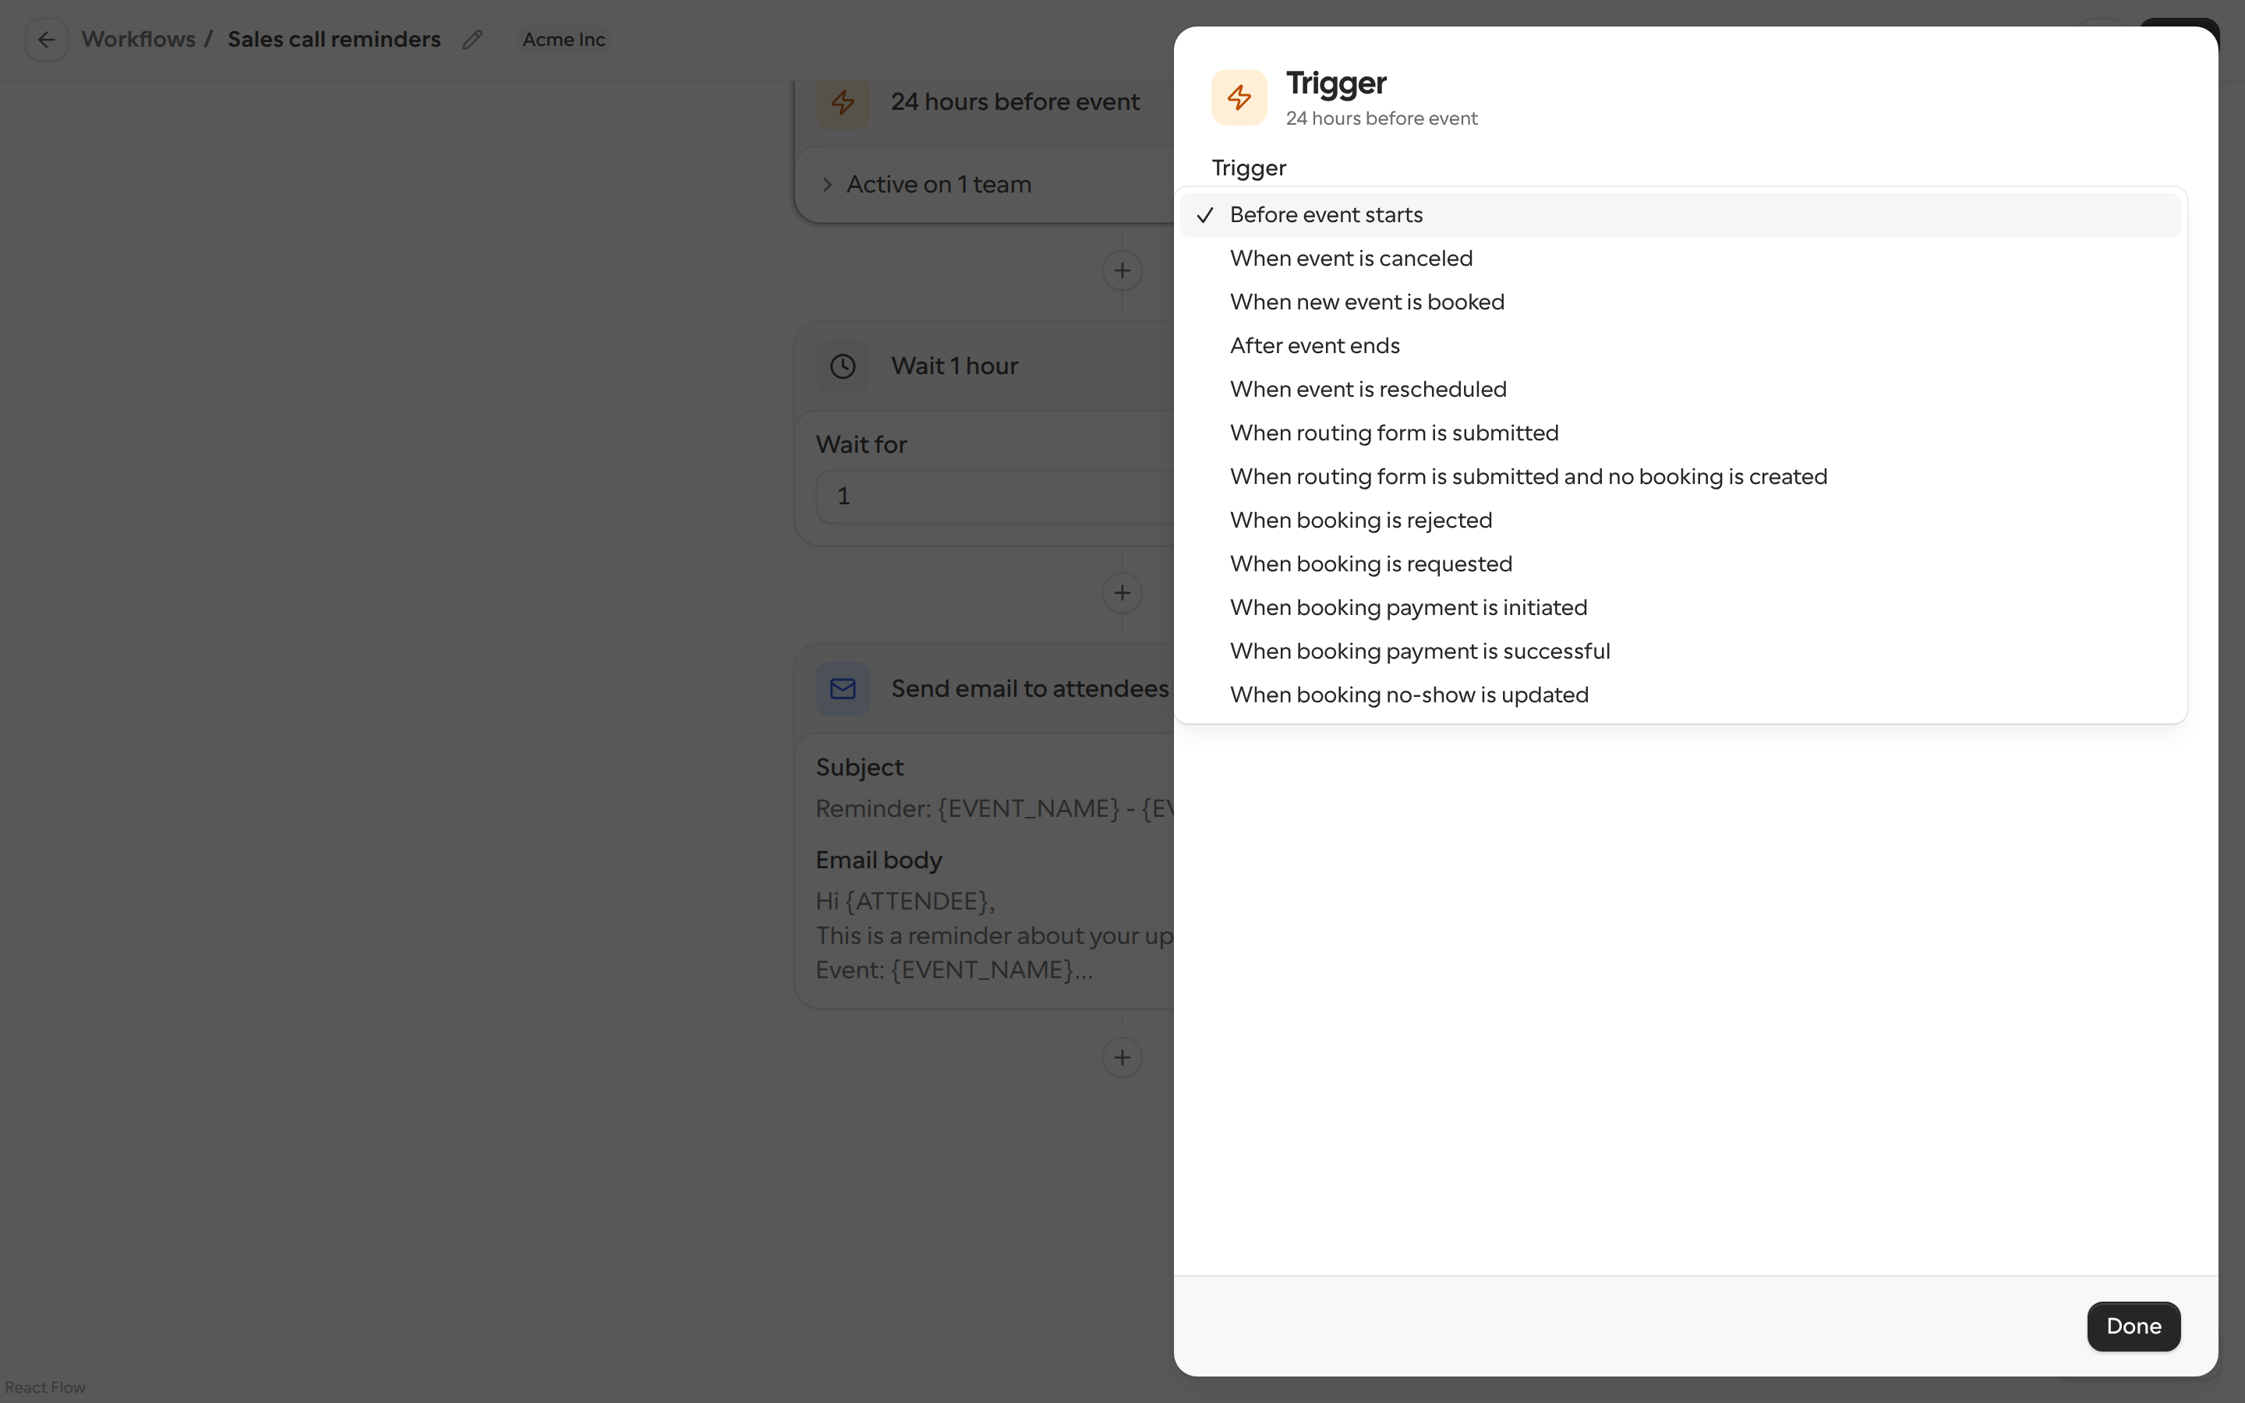Click the clock icon on the Wait 1 hour card
The height and width of the screenshot is (1403, 2245).
[843, 366]
